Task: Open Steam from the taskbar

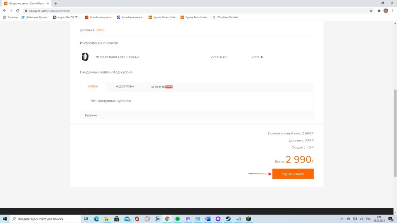Action: point(228,219)
